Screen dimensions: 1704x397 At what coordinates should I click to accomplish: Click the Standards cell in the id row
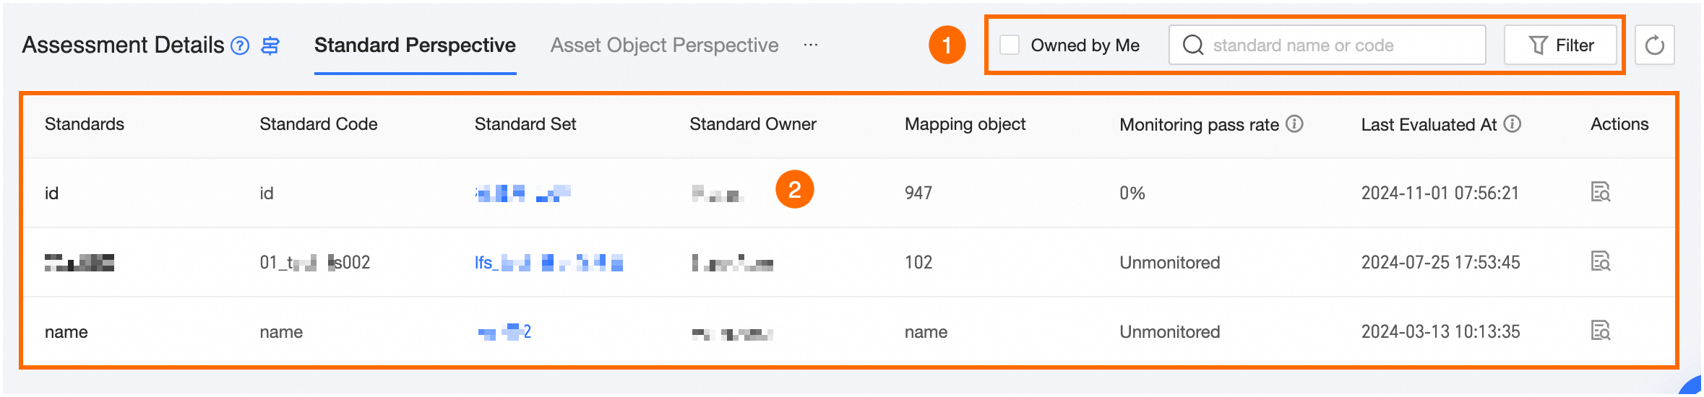(52, 193)
